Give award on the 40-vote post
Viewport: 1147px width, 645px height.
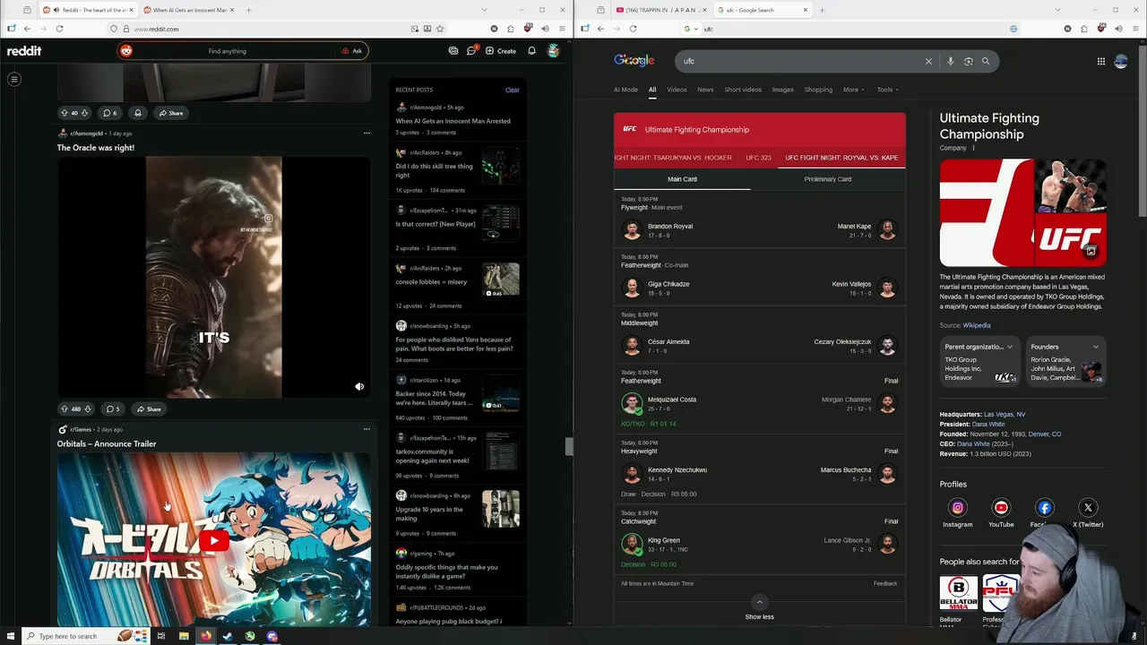point(138,113)
